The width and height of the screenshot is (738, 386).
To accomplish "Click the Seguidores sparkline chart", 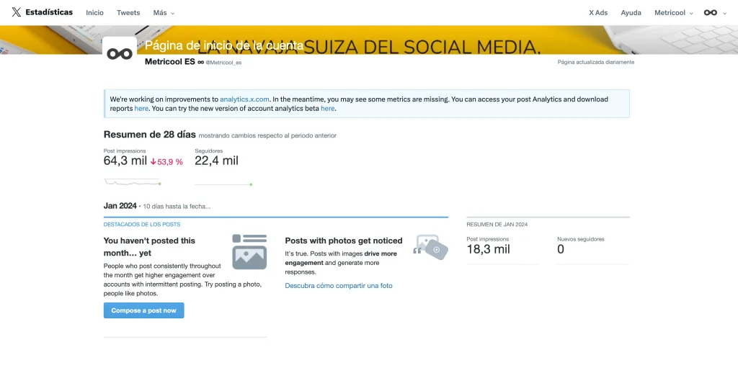I will click(x=223, y=184).
